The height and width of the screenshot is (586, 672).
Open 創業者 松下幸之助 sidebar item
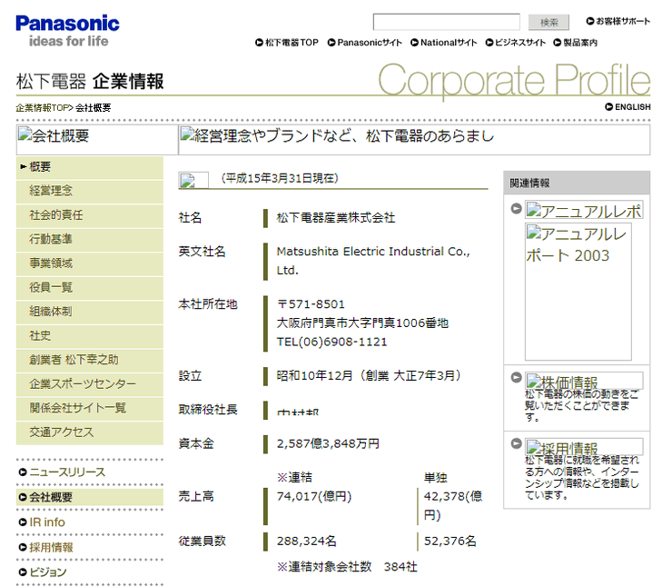[x=90, y=360]
